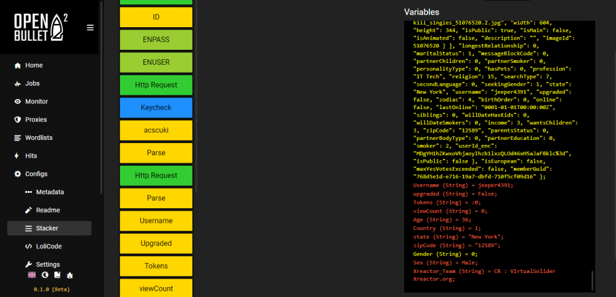Click the "Gender (String) = 0;" line
Screen dimensions: 616x297
(445, 254)
